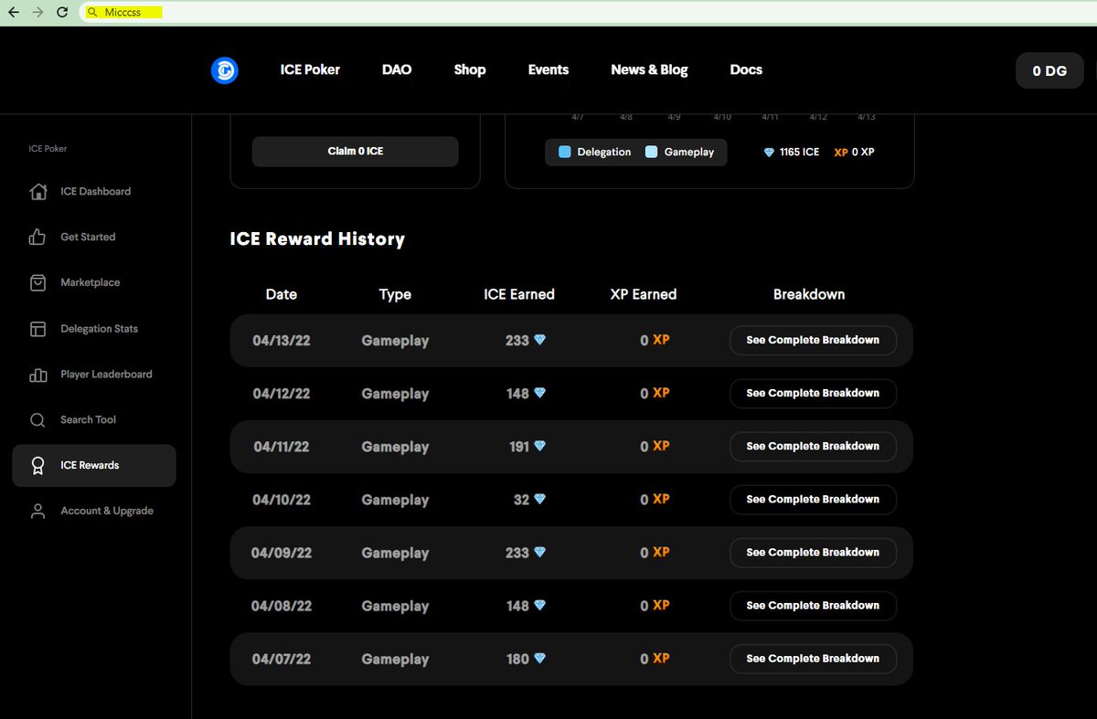This screenshot has width=1097, height=719.
Task: See Complete Breakdown for 04/13/22
Action: [813, 340]
